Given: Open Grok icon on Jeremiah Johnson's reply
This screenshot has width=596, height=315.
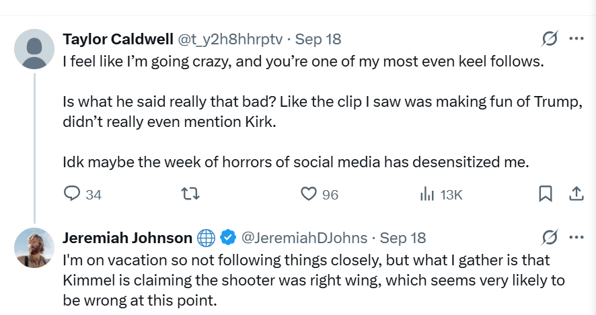Looking at the screenshot, I should pos(550,238).
